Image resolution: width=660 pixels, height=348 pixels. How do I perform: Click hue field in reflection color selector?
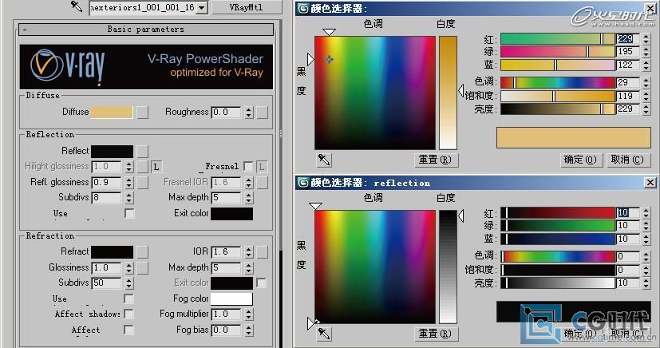point(375,267)
